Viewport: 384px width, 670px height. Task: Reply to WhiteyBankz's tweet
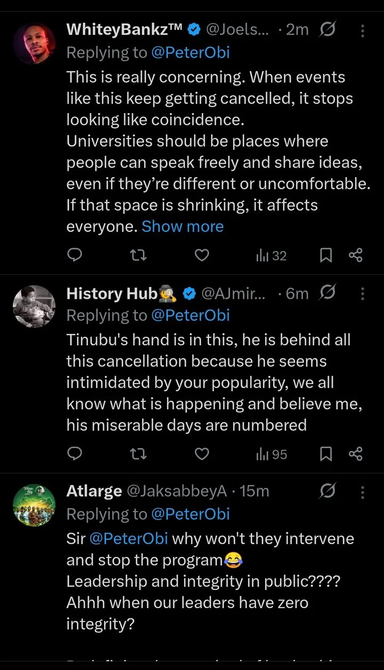click(75, 256)
